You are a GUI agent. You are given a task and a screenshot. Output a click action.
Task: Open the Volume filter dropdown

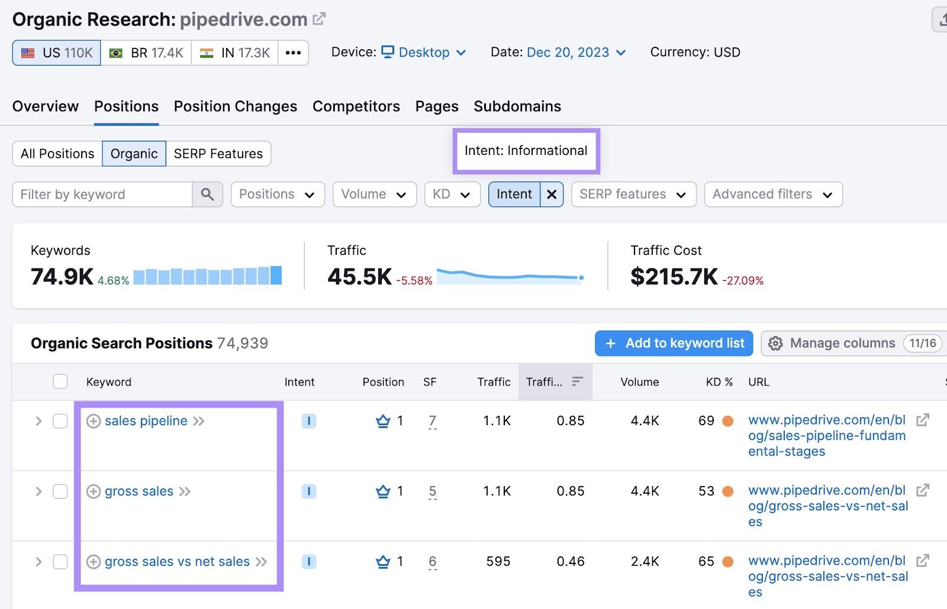374,194
